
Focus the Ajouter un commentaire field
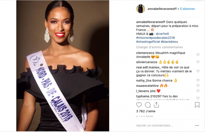(x=165, y=126)
